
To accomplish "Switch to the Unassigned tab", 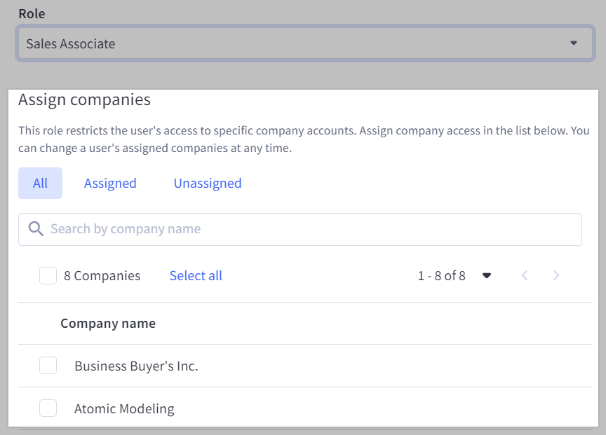I will point(207,183).
